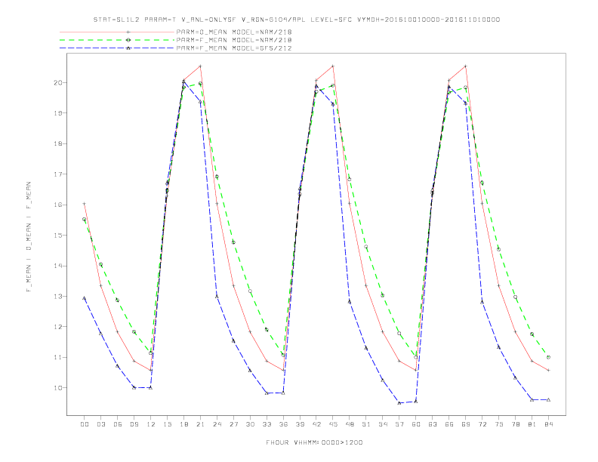The height and width of the screenshot is (462, 598).
Task: Click the green circle data point at hour 84
Action: point(548,357)
